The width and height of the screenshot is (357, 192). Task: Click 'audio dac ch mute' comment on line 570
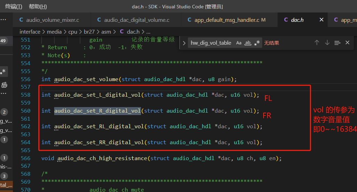(117, 190)
